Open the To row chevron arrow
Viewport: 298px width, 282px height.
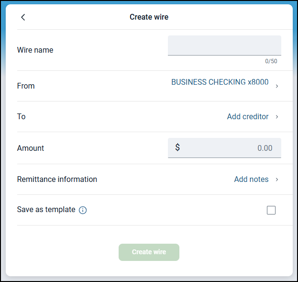pyautogui.click(x=277, y=117)
